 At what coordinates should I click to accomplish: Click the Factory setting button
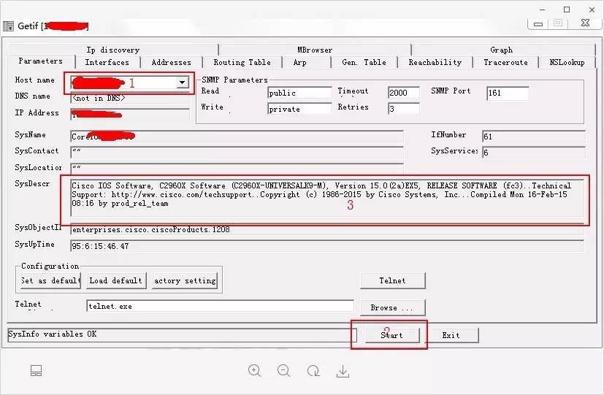185,280
